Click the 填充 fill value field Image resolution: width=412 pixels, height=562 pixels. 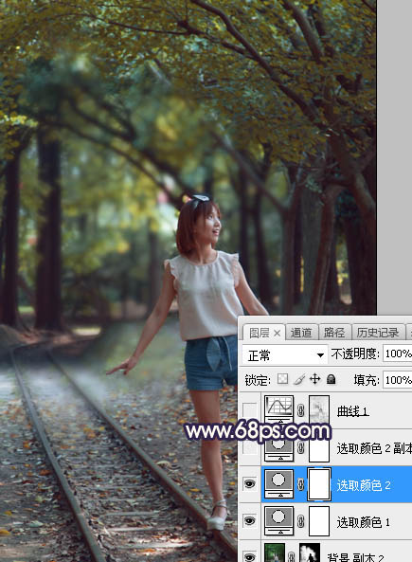(x=397, y=380)
